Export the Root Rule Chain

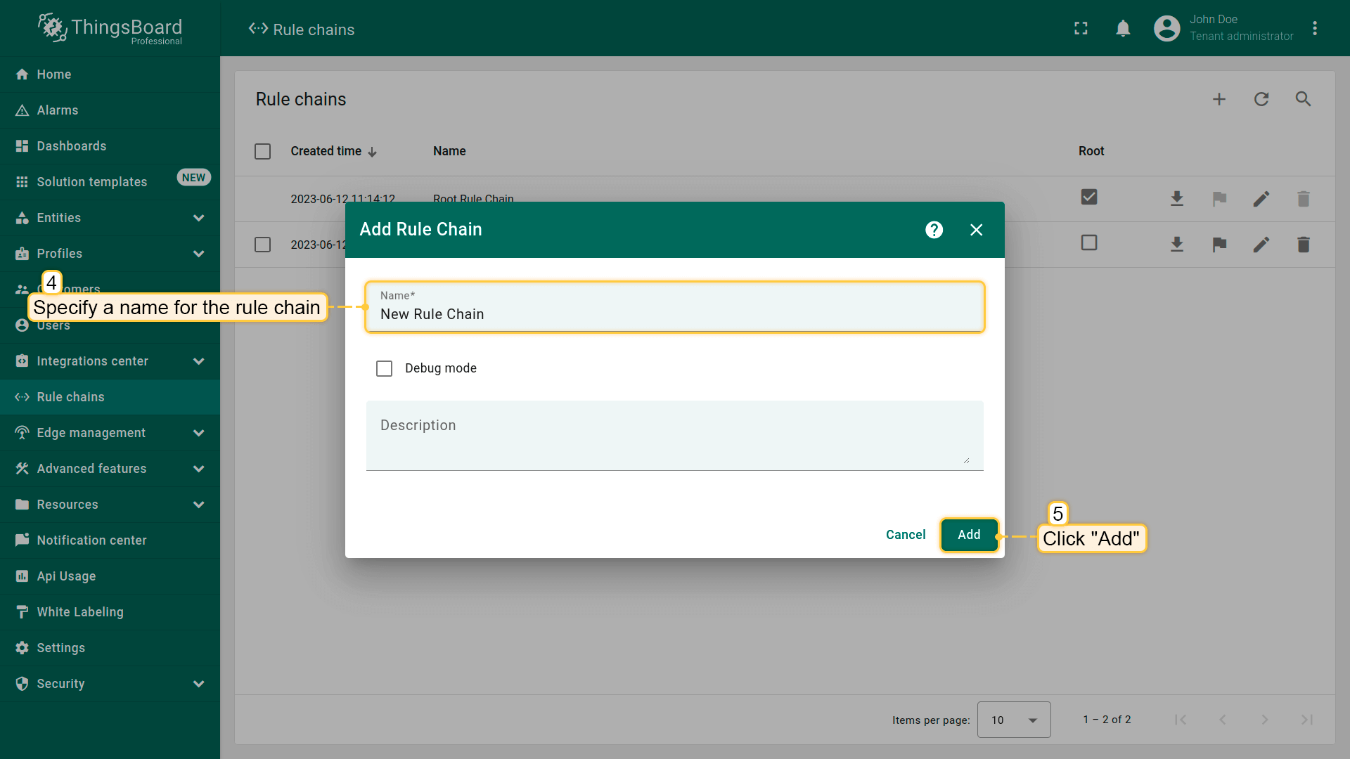point(1176,199)
